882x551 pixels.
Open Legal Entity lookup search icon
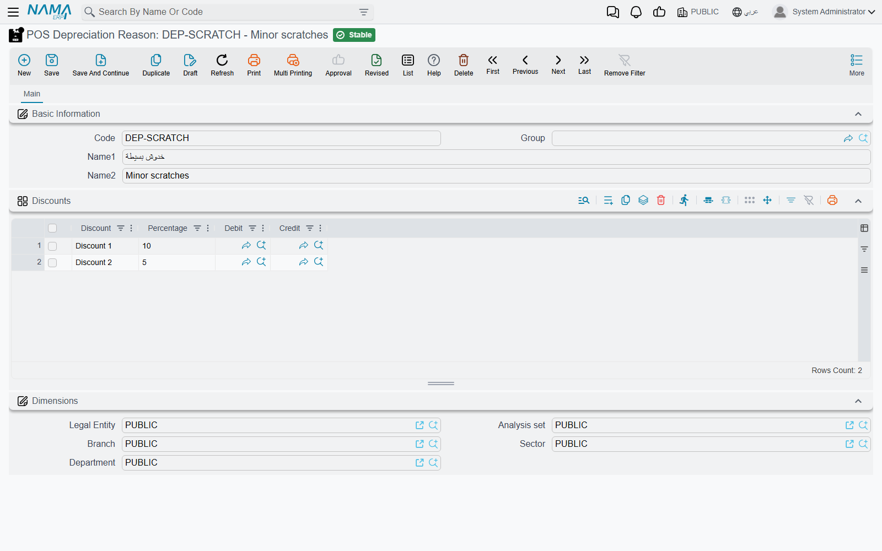[433, 425]
